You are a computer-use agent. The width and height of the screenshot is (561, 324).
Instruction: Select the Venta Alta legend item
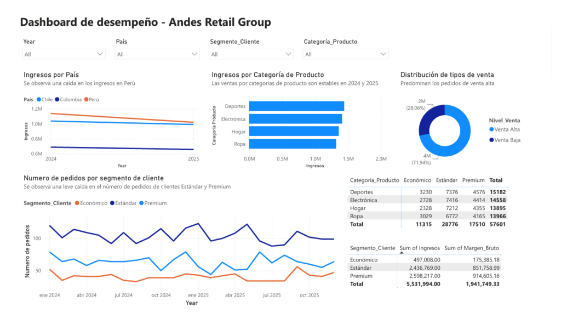[505, 129]
